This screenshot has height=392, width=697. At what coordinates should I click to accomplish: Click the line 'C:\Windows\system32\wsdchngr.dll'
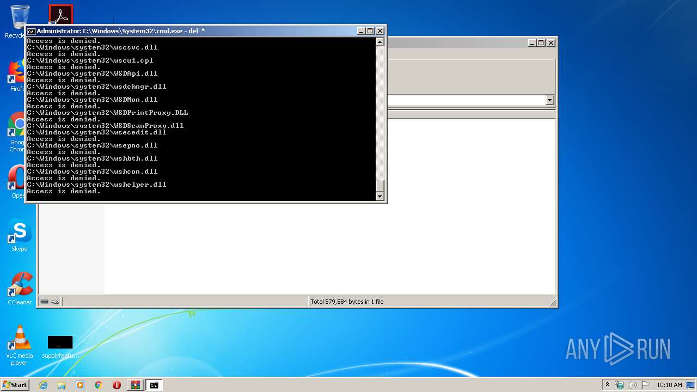(96, 87)
